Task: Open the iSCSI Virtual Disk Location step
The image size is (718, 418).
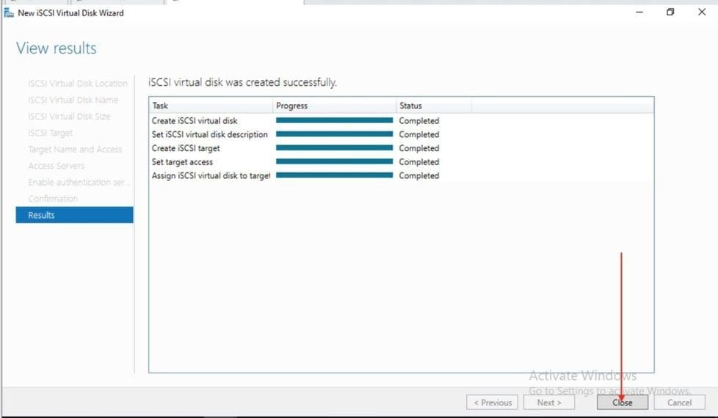Action: point(78,84)
